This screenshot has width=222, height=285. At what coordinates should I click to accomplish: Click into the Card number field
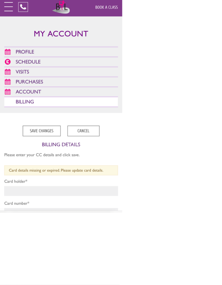click(x=61, y=210)
